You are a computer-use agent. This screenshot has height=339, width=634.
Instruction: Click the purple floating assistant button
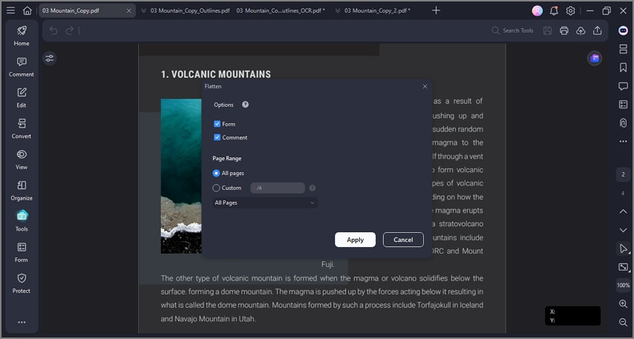coord(595,59)
